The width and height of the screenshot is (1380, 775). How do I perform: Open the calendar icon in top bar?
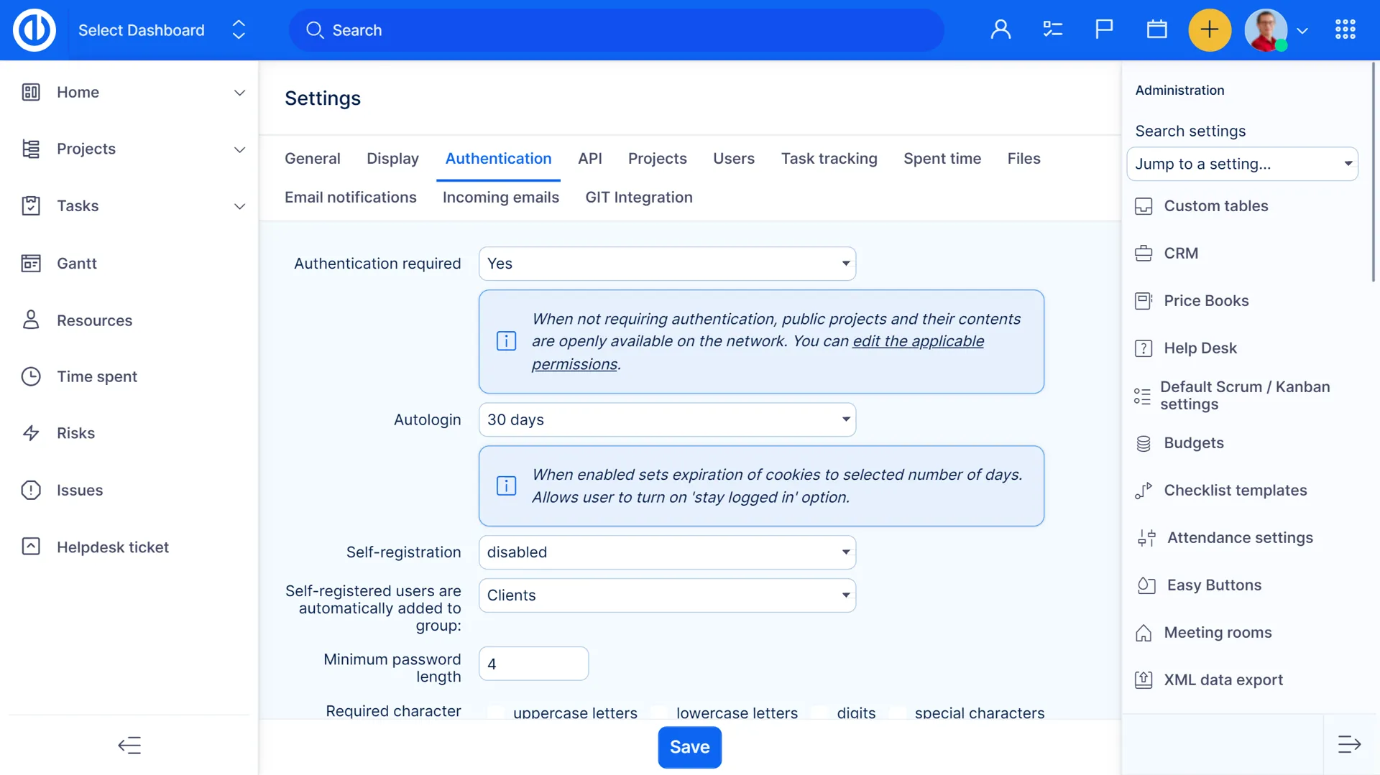coord(1156,29)
